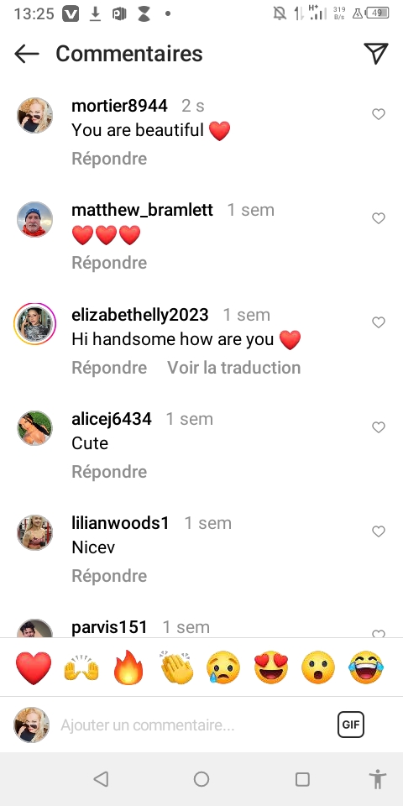The width and height of the screenshot is (403, 806).
Task: Reply to lilianwoods1's comment
Action: coord(109,576)
